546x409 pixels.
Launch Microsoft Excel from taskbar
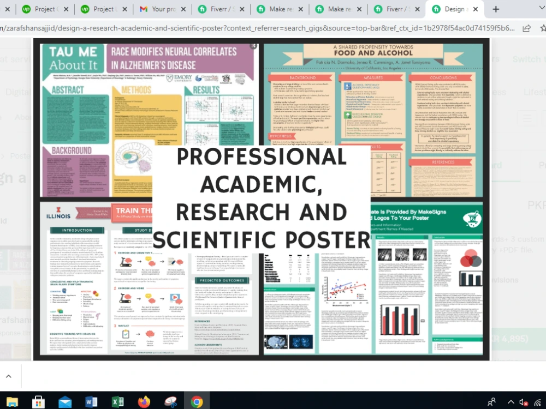[117, 402]
